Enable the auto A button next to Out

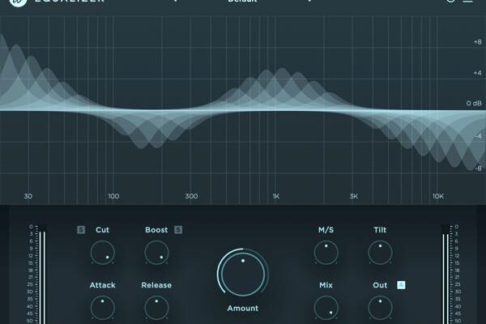pyautogui.click(x=400, y=285)
